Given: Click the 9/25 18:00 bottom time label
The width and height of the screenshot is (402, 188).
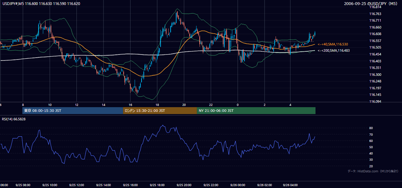Looking at the screenshot, I should [157, 185].
